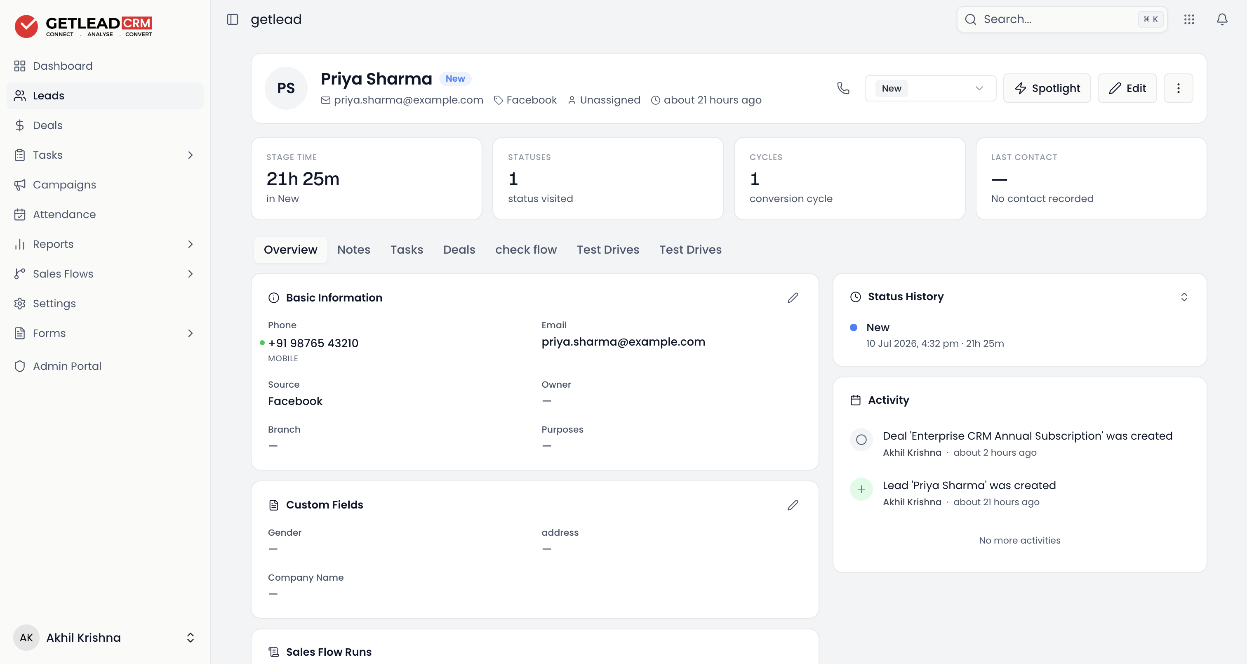Click the Attendance calendar icon
Image resolution: width=1247 pixels, height=664 pixels.
click(19, 214)
